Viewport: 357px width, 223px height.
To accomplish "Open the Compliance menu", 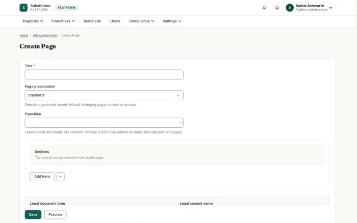I will coord(142,21).
